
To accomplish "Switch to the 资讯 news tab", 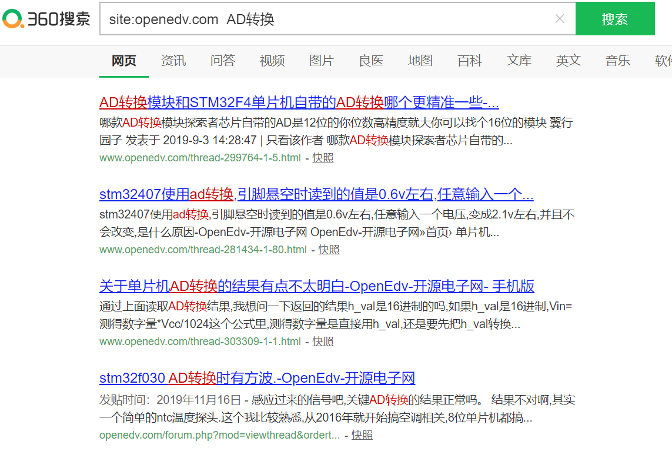I will [173, 61].
